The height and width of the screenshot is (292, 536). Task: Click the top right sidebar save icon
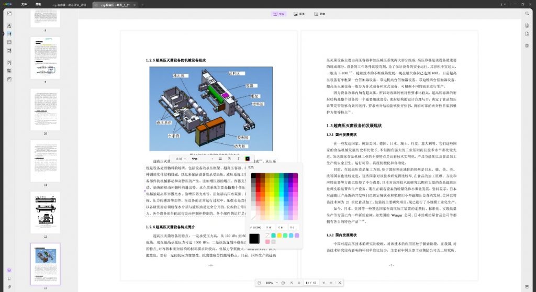tap(527, 26)
